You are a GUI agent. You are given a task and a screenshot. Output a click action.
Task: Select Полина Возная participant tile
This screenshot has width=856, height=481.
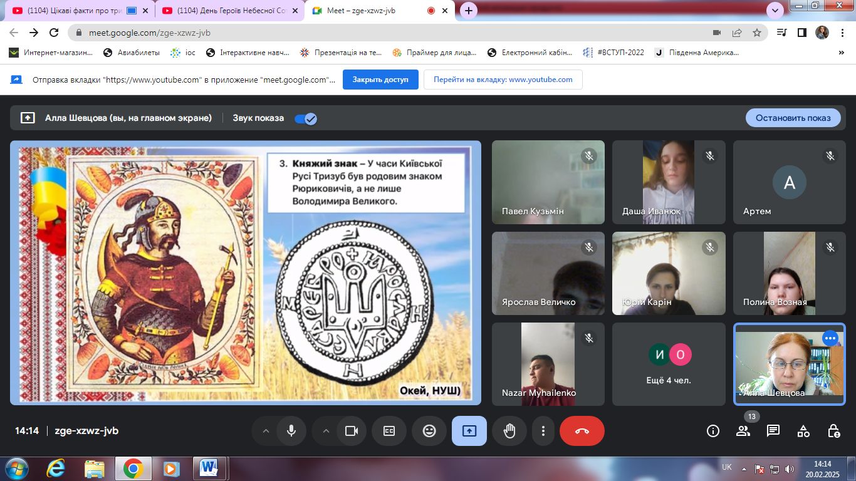[x=790, y=273]
